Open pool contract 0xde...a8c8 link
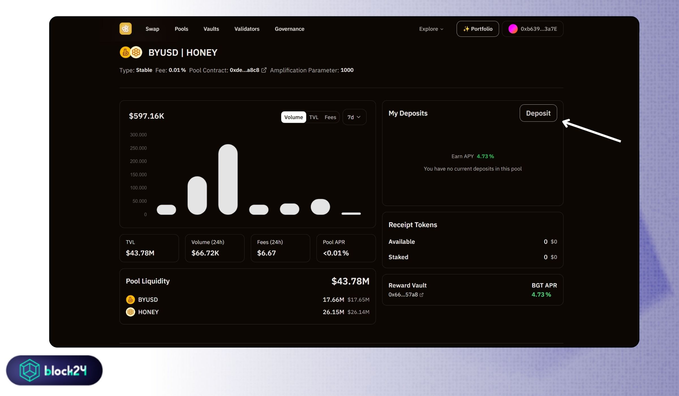The height and width of the screenshot is (396, 679). pos(244,70)
